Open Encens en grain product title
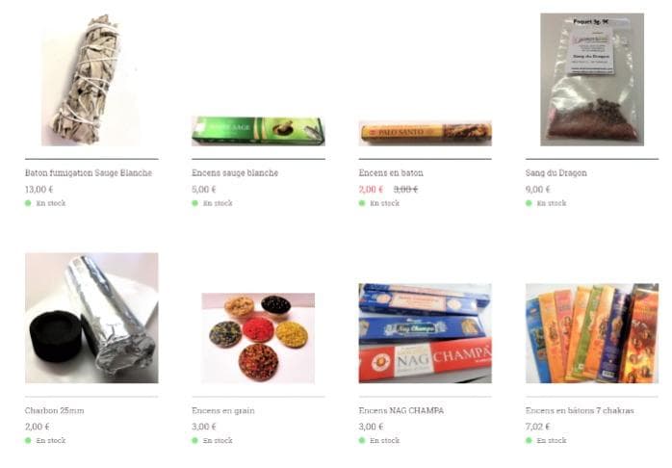The height and width of the screenshot is (468, 672). click(222, 410)
